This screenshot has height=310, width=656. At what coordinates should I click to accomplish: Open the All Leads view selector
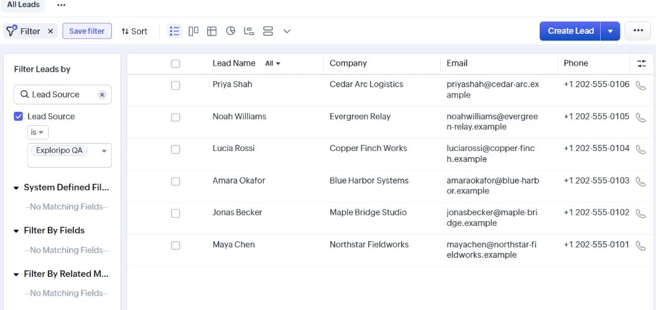tap(23, 5)
